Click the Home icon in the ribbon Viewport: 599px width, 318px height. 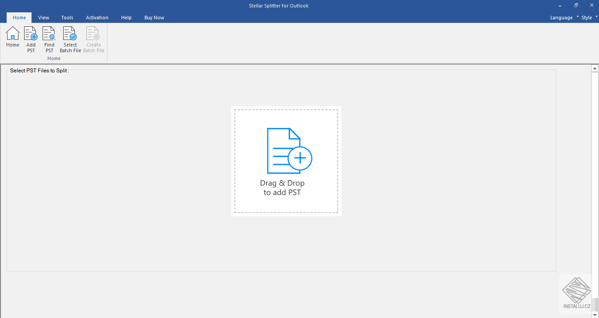point(13,37)
